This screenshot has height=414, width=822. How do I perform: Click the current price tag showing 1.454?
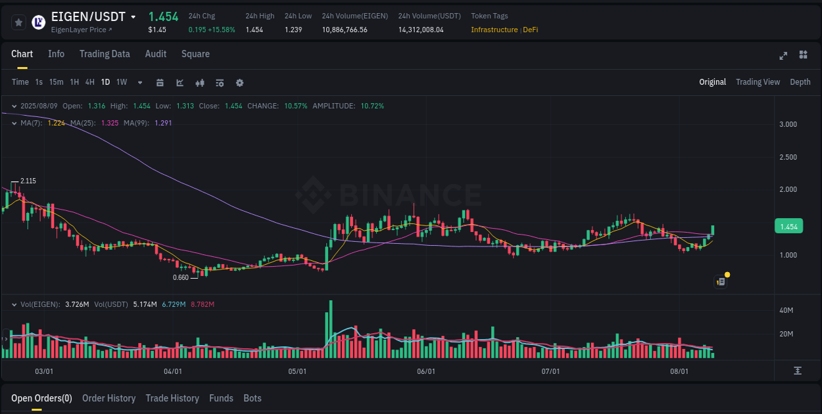pos(788,225)
